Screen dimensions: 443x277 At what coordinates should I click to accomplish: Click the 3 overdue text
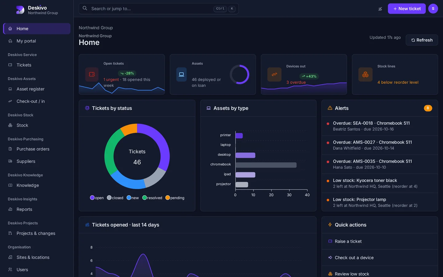296,82
